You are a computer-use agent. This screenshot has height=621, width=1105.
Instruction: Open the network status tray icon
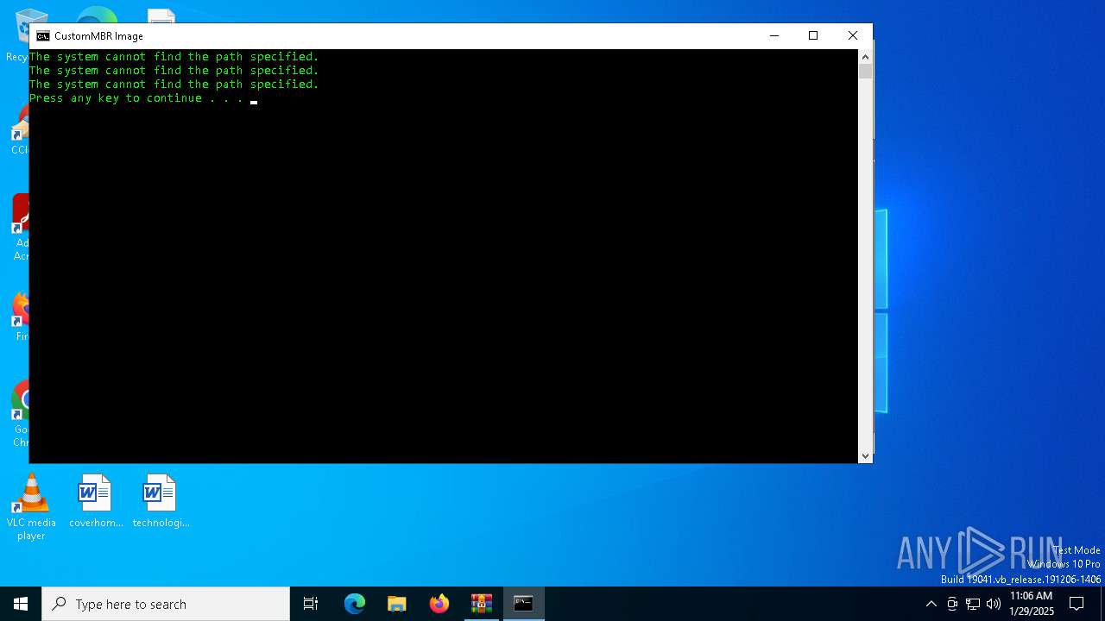[973, 604]
